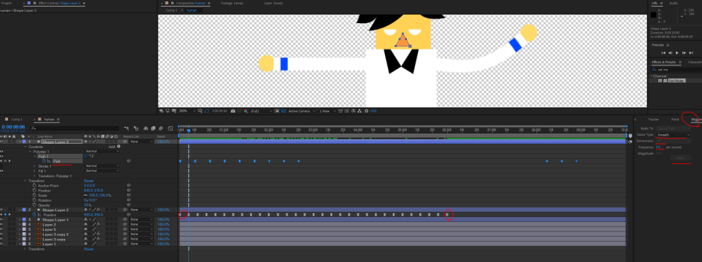Jump to last frame in Preview panel
702x262 pixels.
[692, 53]
